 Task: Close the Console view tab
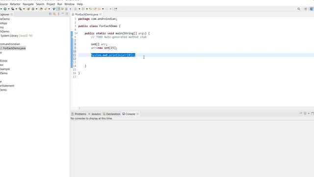(x=137, y=114)
